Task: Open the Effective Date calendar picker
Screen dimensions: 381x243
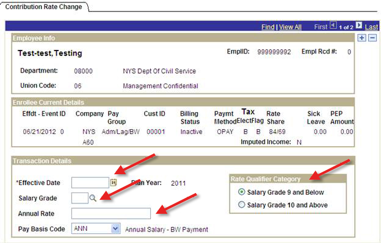Action: click(x=114, y=183)
